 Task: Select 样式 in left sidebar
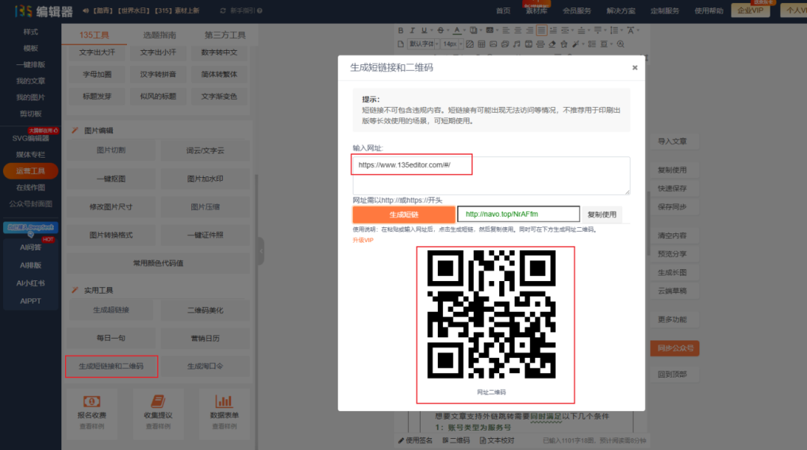(31, 32)
